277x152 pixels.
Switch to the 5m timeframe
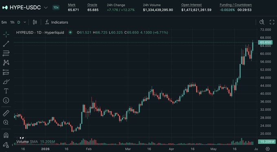(x=4, y=22)
